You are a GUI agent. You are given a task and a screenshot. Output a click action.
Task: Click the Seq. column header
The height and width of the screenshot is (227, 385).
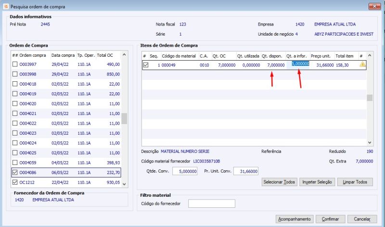154,56
